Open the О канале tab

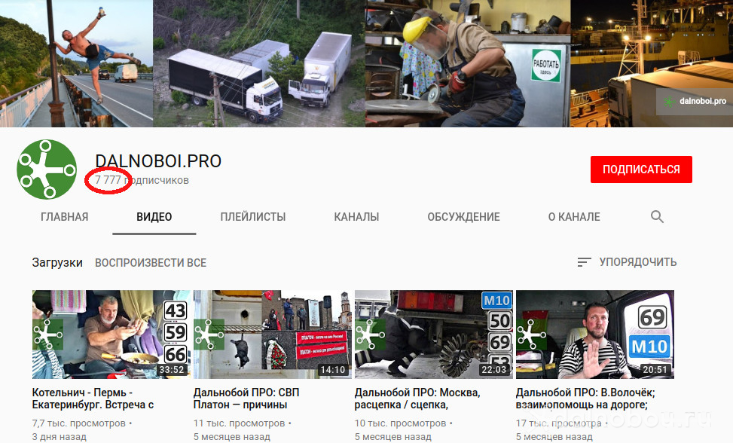click(x=574, y=217)
